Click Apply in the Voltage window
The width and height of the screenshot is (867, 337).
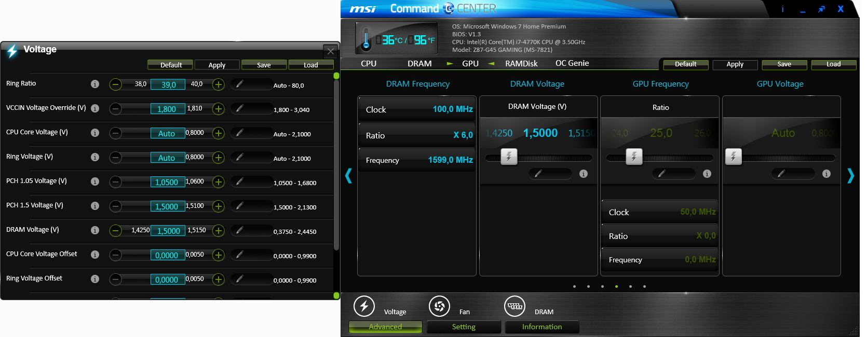[217, 65]
